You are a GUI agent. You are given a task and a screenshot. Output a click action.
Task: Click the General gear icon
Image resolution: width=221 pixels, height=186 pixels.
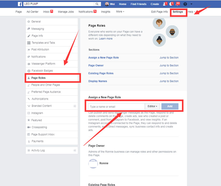(29, 22)
